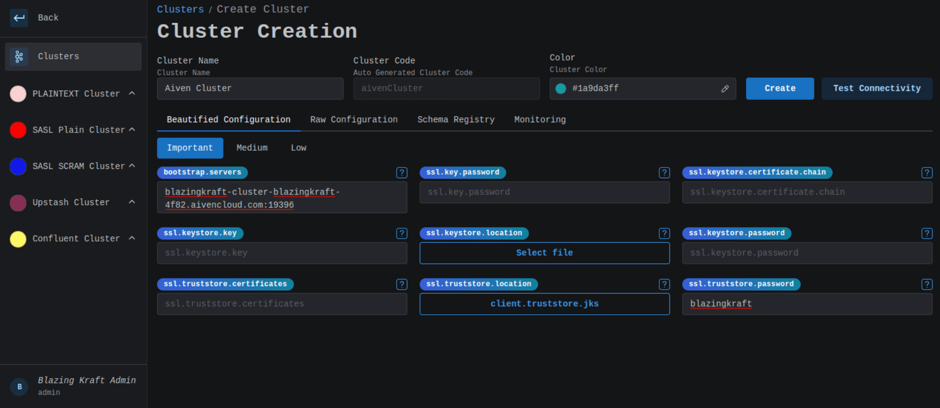
Task: Select the Important priority filter
Action: (x=190, y=148)
